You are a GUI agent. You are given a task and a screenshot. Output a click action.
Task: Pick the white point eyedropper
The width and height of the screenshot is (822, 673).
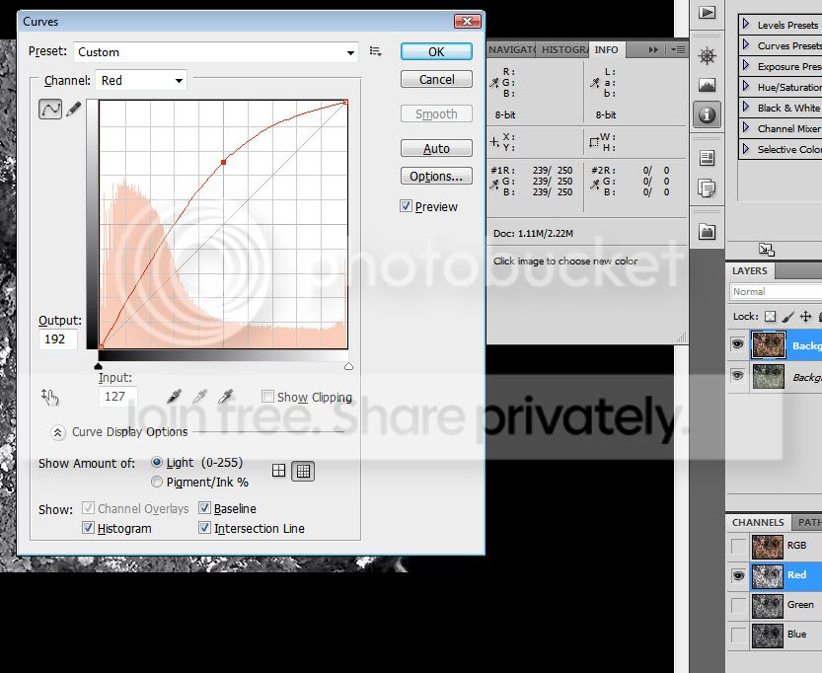(x=225, y=396)
